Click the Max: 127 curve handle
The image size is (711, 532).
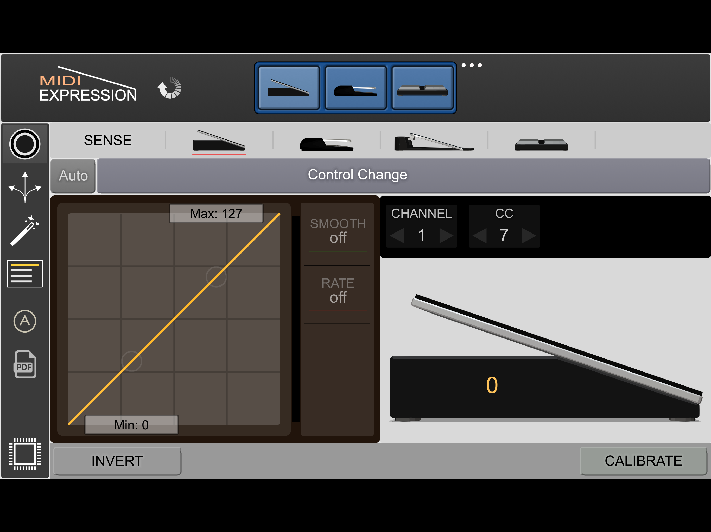click(216, 214)
